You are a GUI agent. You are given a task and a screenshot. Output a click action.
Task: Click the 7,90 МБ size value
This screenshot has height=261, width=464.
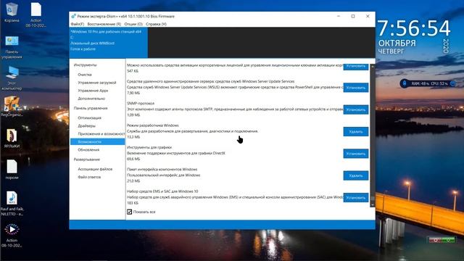pyautogui.click(x=133, y=93)
